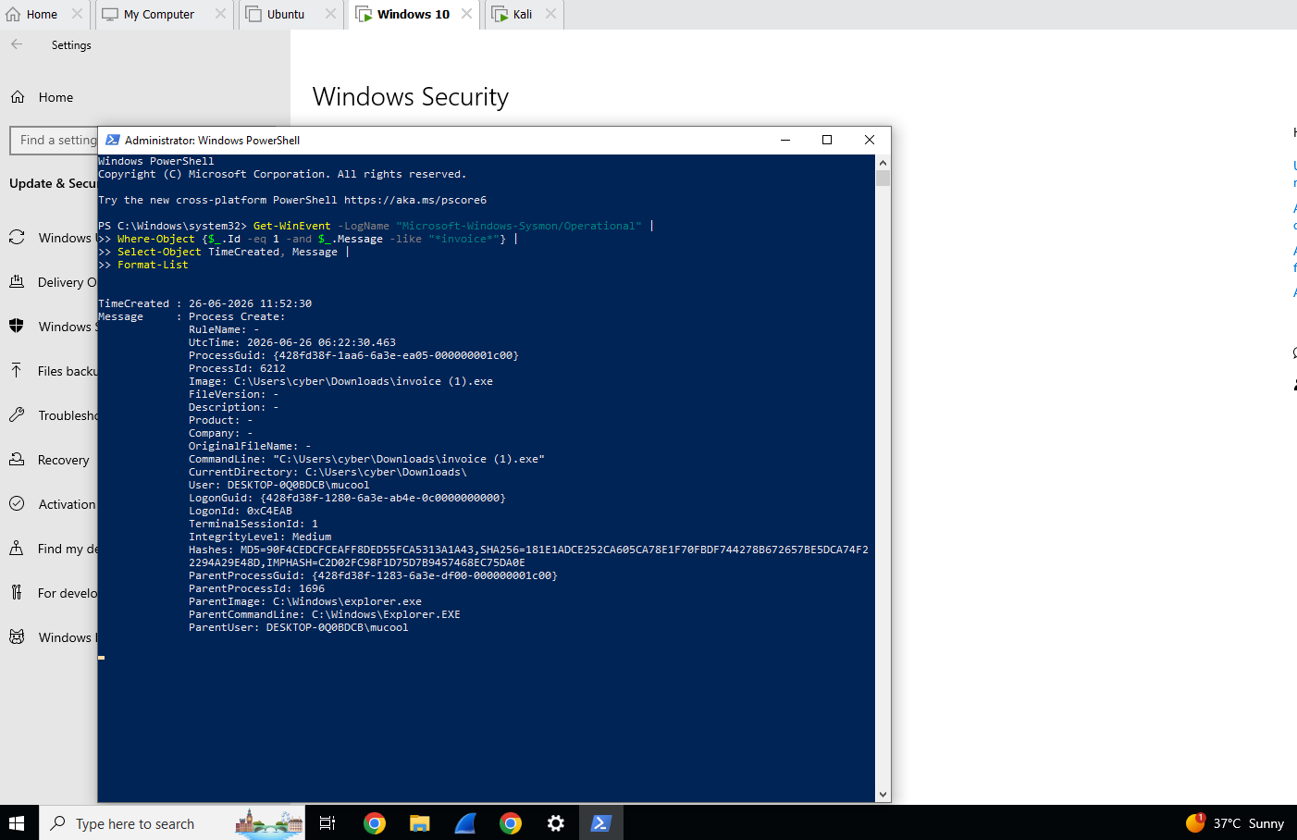
Task: Switch to the My Computer tab
Action: point(149,14)
